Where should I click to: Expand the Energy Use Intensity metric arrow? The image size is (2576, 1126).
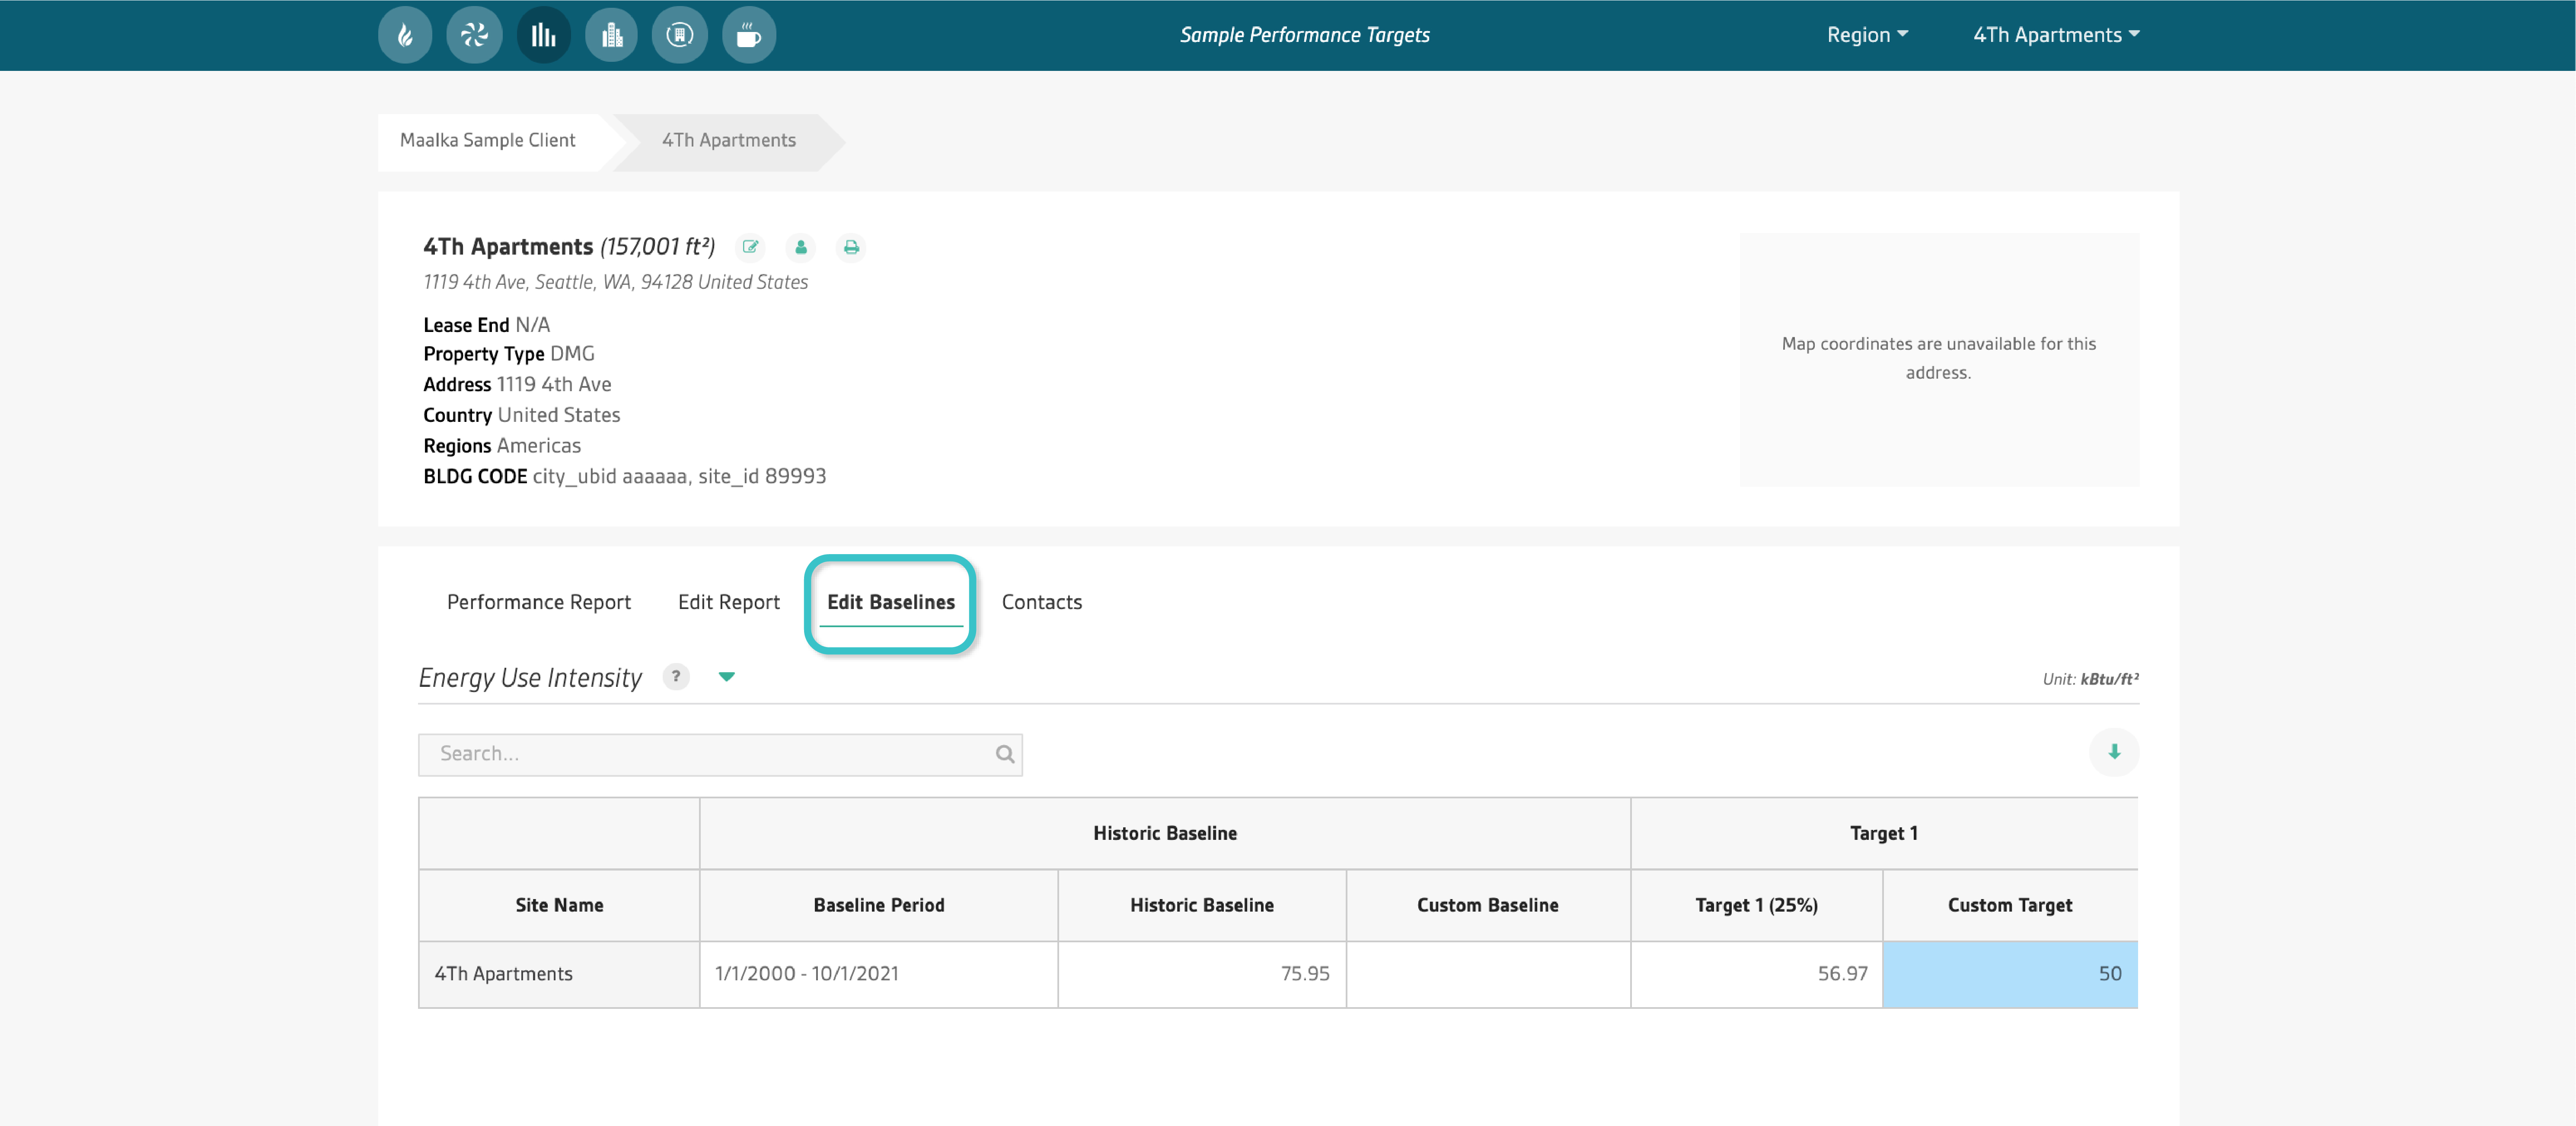tap(727, 677)
